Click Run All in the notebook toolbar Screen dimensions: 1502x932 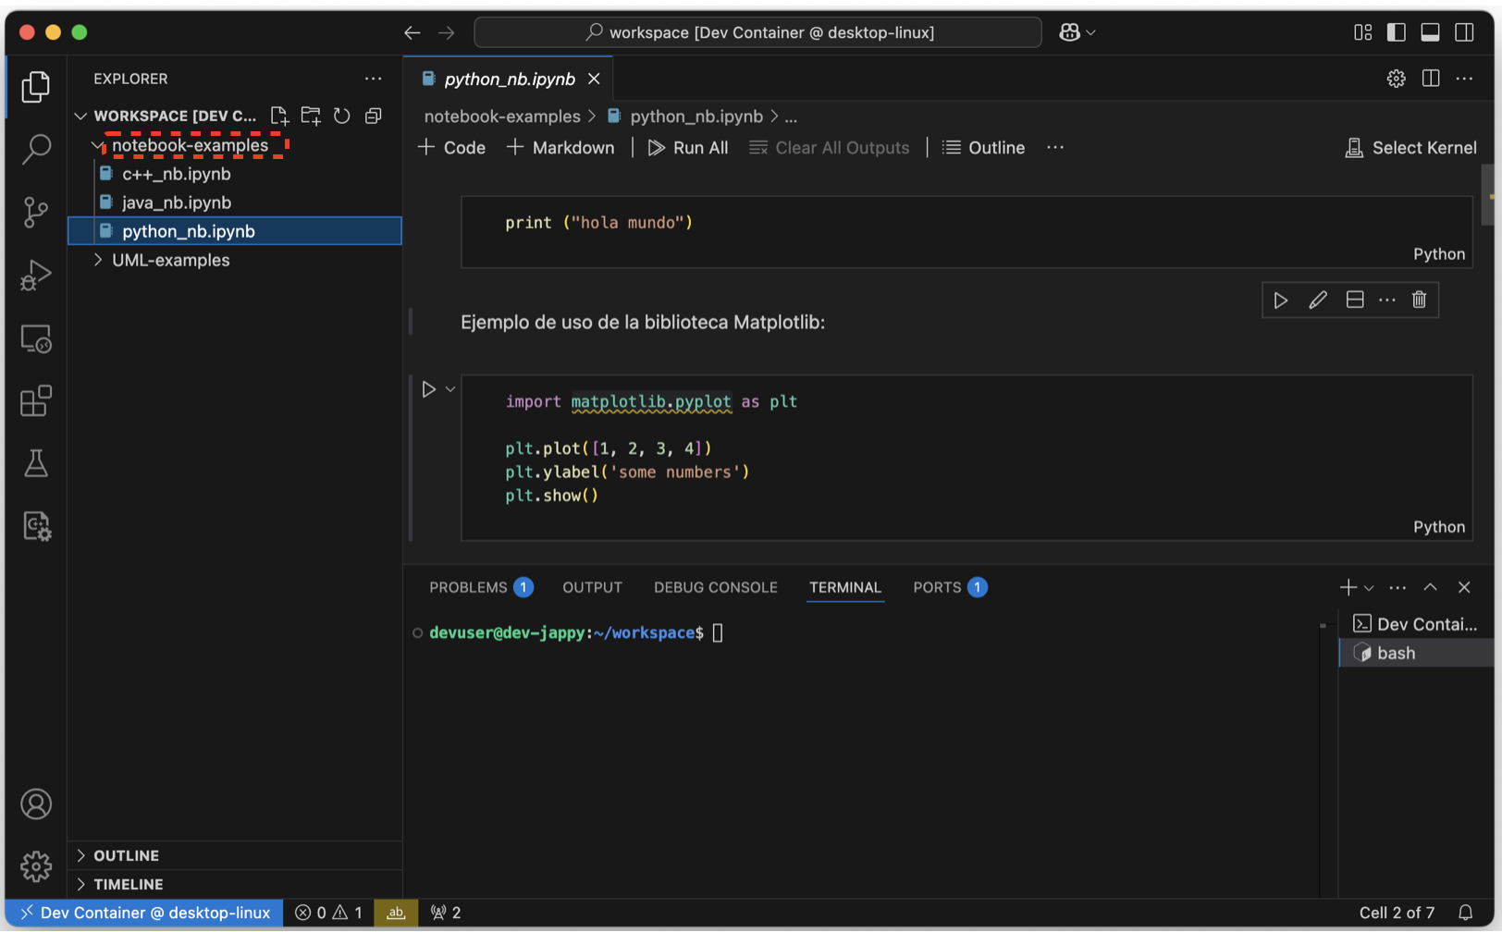(x=688, y=148)
